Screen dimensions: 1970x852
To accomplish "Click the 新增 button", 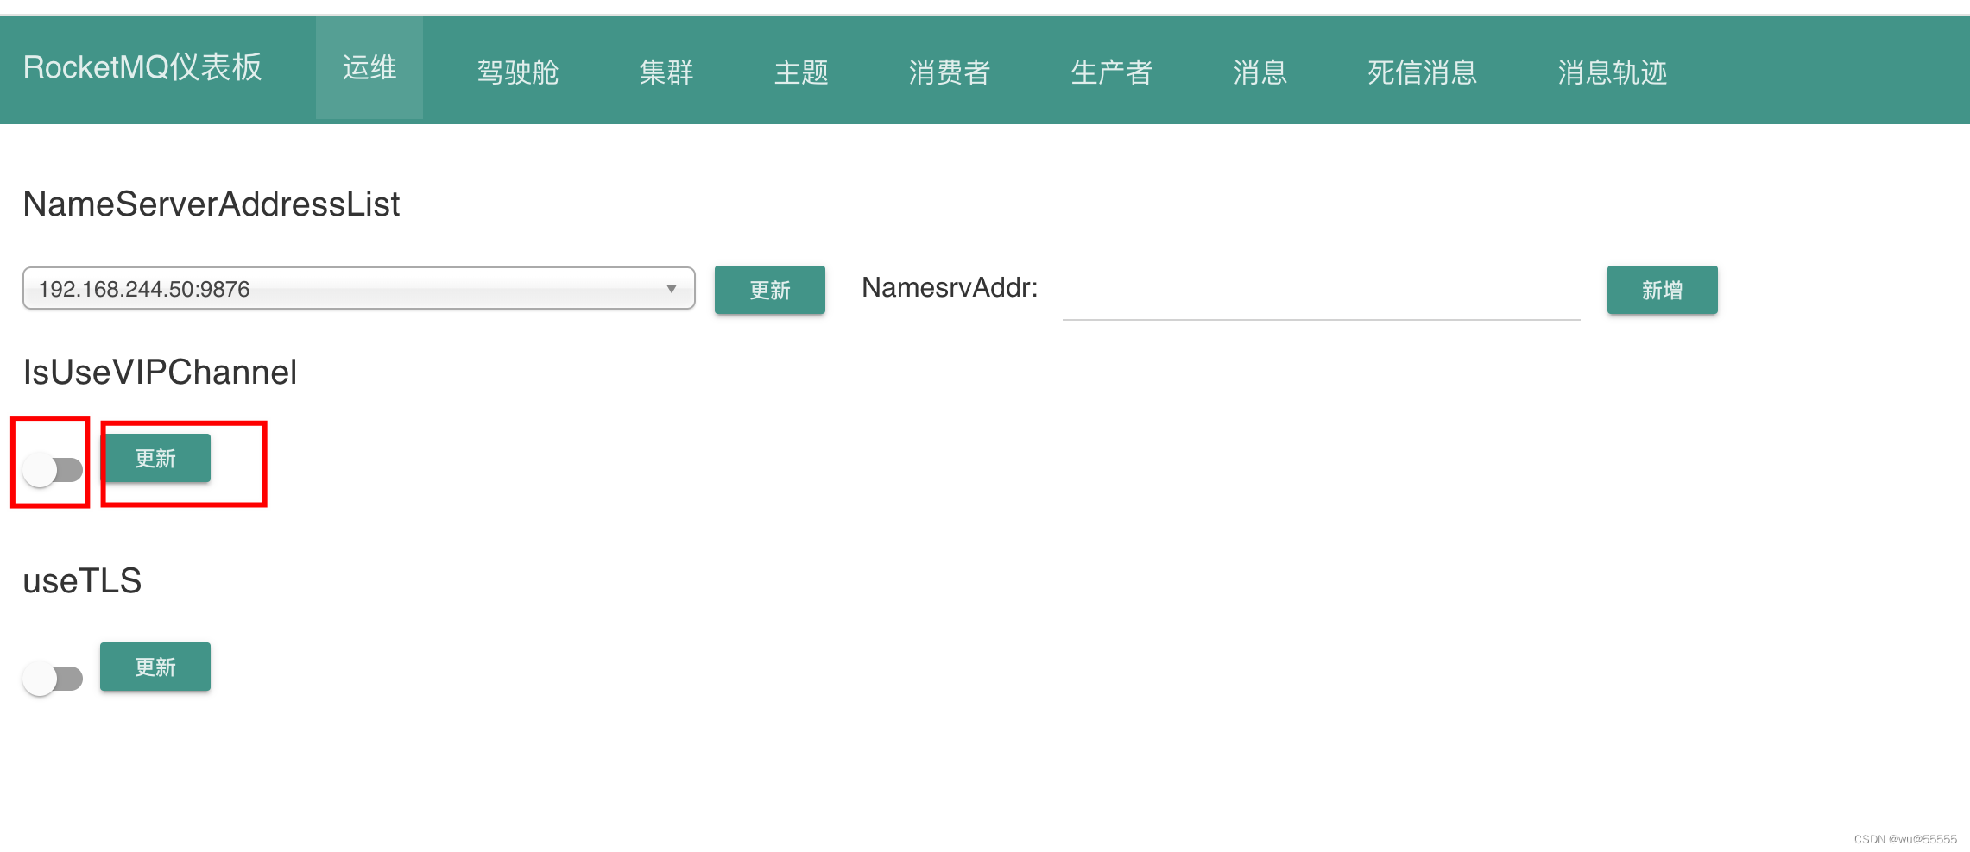I will pos(1661,290).
